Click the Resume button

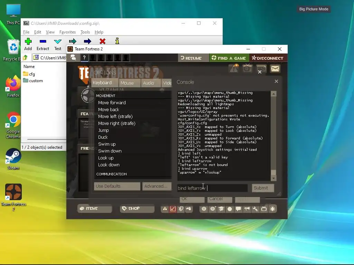[x=193, y=58]
